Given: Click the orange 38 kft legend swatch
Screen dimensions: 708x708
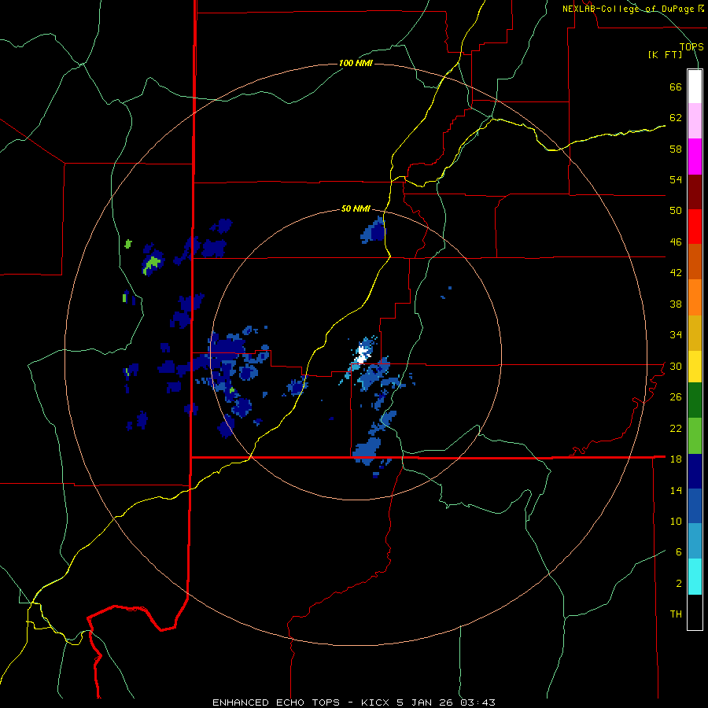Looking at the screenshot, I should pos(695,297).
